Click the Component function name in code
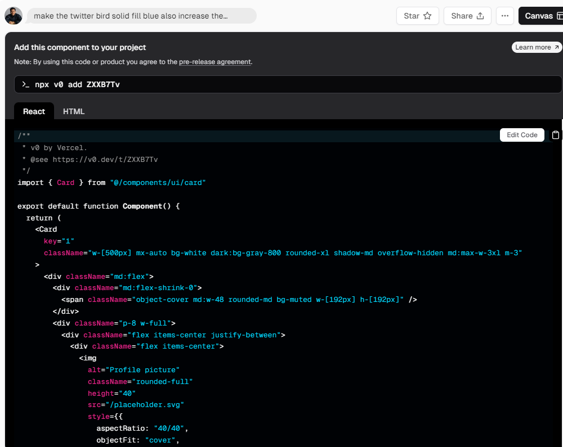Viewport: 563px width, 447px height. click(x=142, y=206)
